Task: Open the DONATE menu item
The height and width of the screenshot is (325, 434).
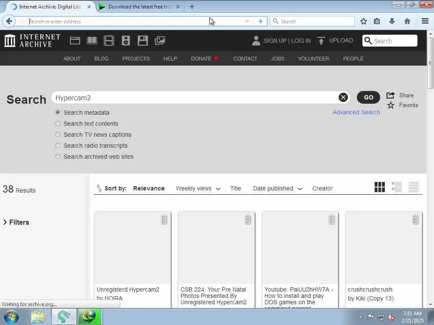Action: [205, 58]
